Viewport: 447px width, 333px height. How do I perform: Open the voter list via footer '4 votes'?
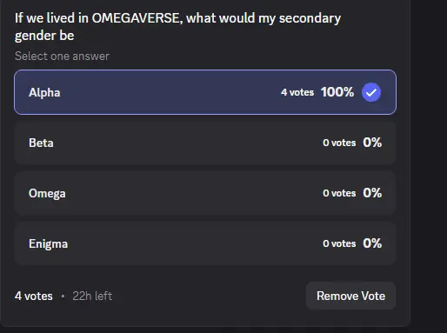click(34, 296)
